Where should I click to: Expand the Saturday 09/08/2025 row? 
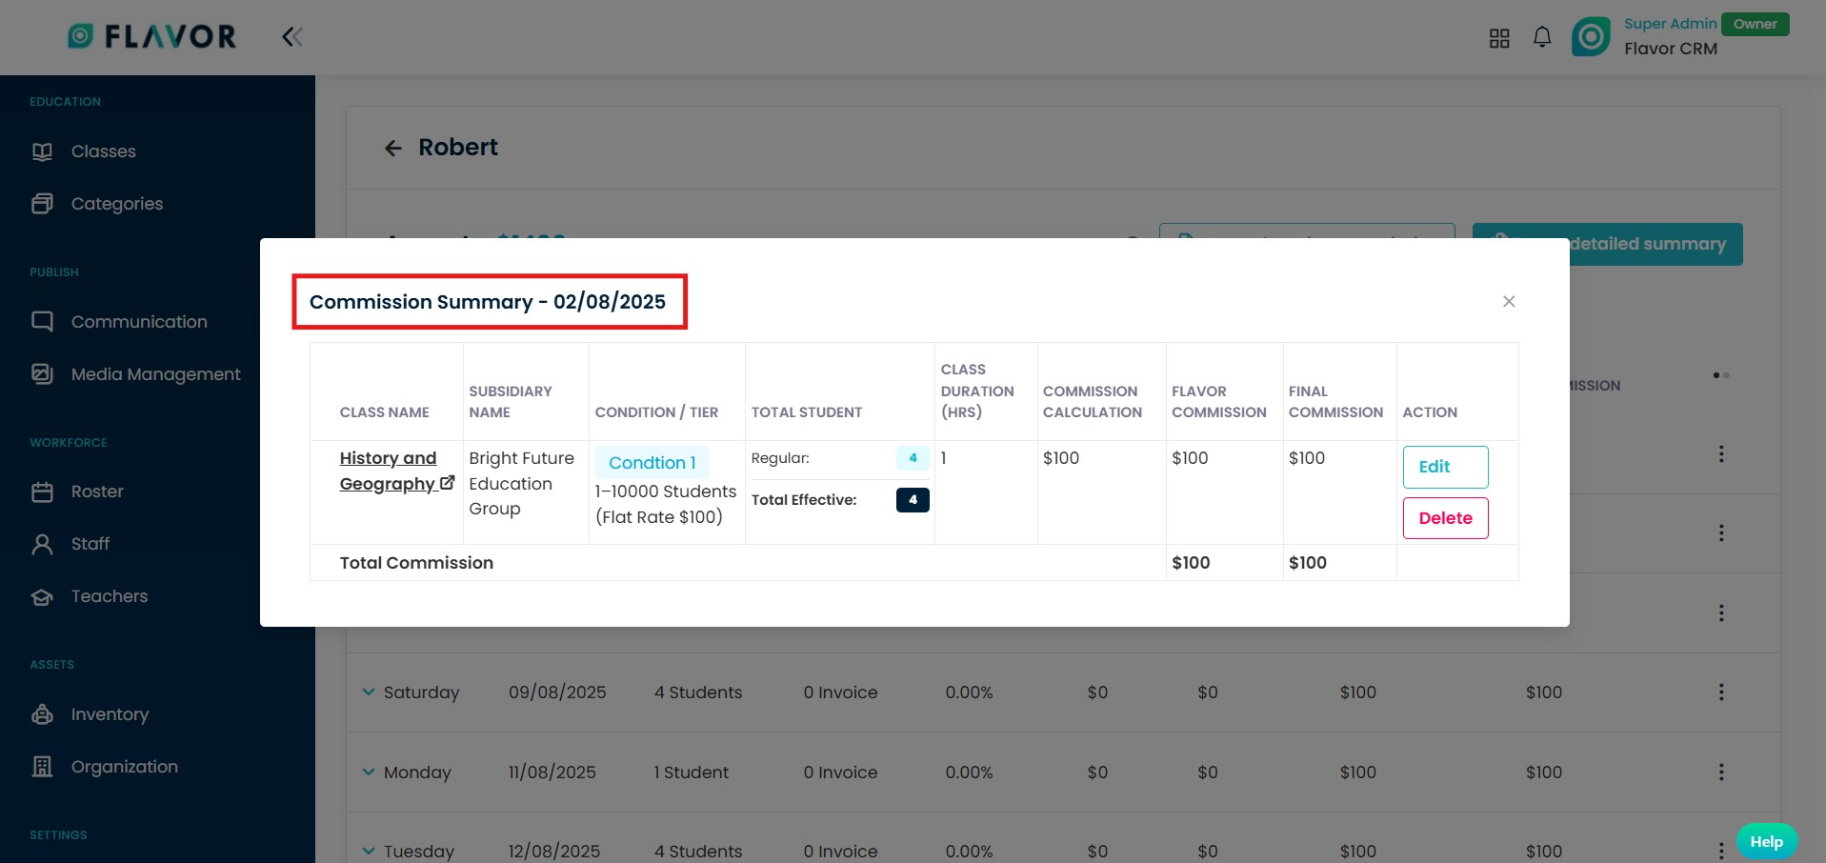(369, 692)
